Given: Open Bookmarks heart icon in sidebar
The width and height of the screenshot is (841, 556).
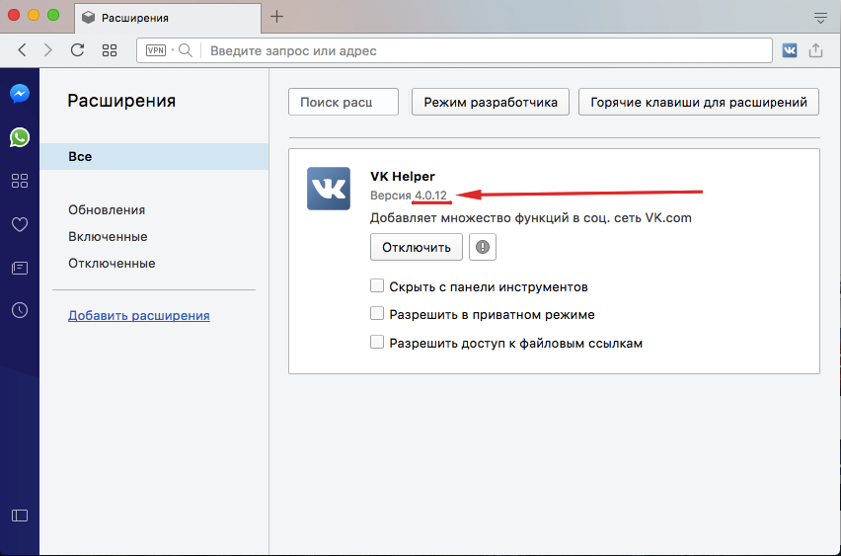Looking at the screenshot, I should tap(20, 224).
